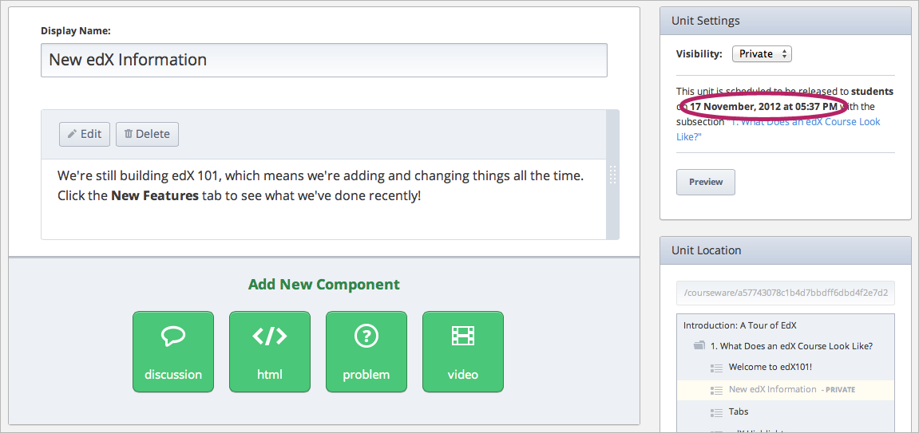Grab the component drag handle

[x=612, y=175]
